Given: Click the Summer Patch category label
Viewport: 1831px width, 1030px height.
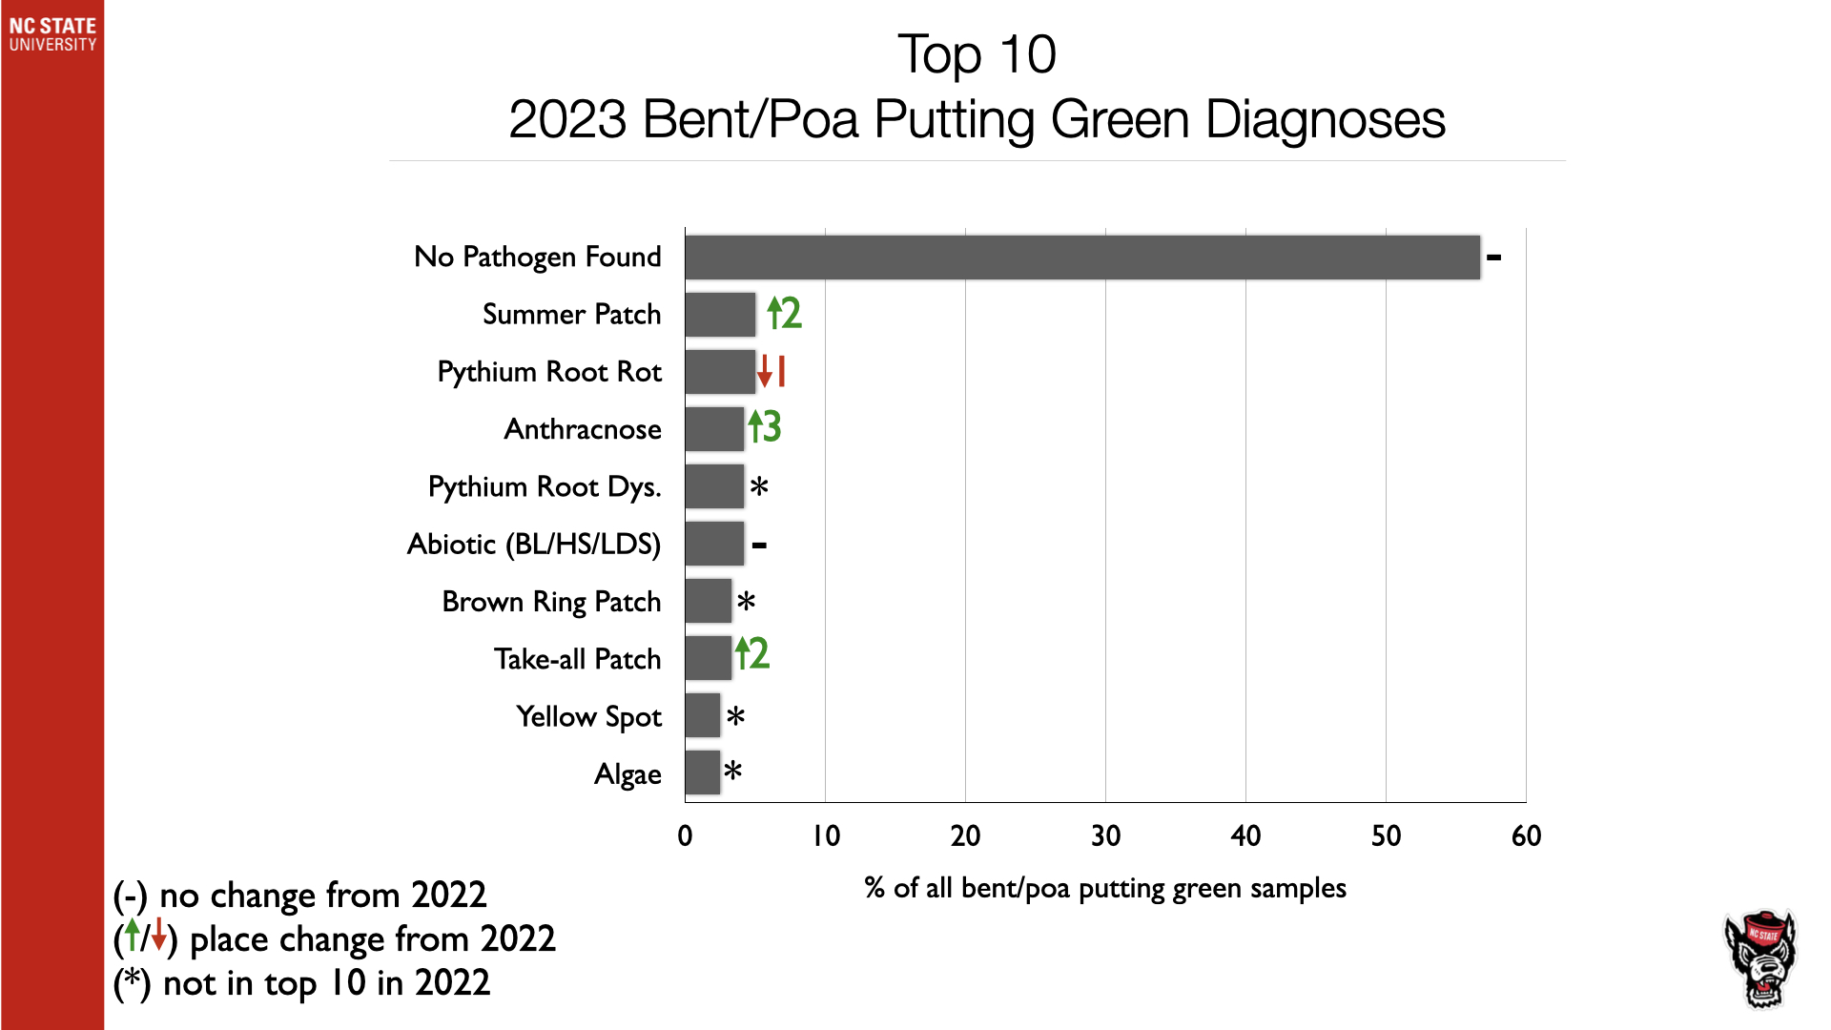Looking at the screenshot, I should [x=571, y=315].
